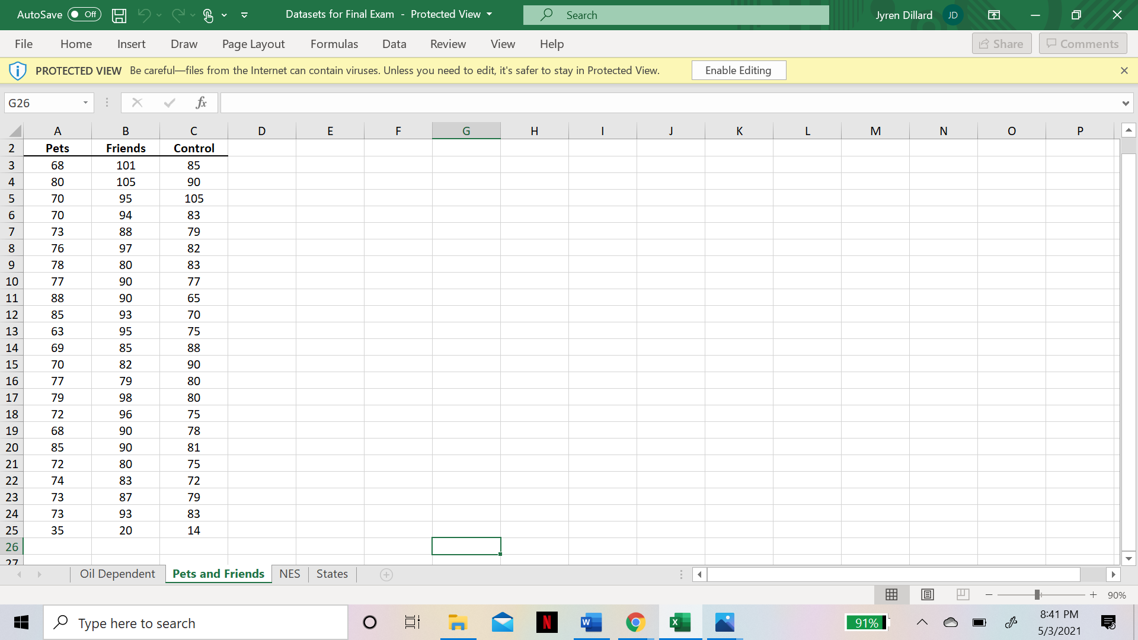Open the View ribbon tab
This screenshot has height=640, width=1138.
tap(503, 44)
